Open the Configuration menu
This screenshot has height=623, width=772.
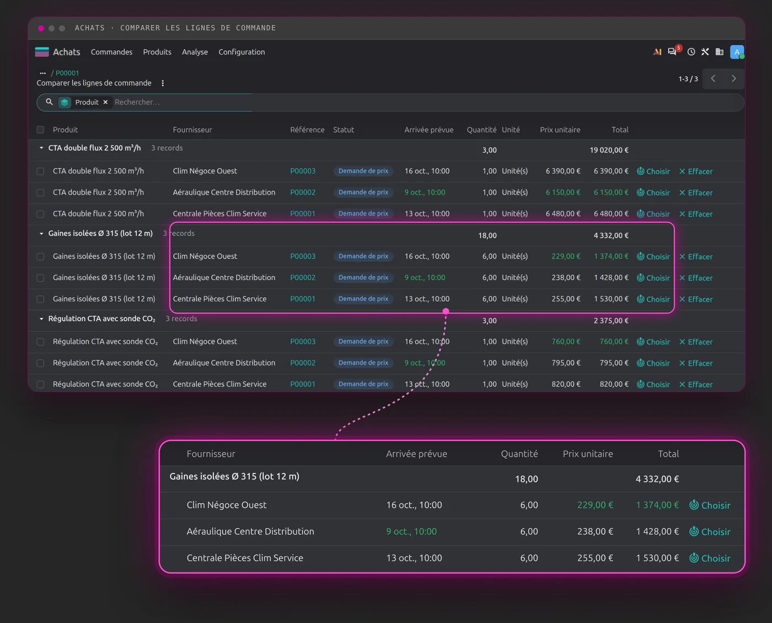coord(242,52)
